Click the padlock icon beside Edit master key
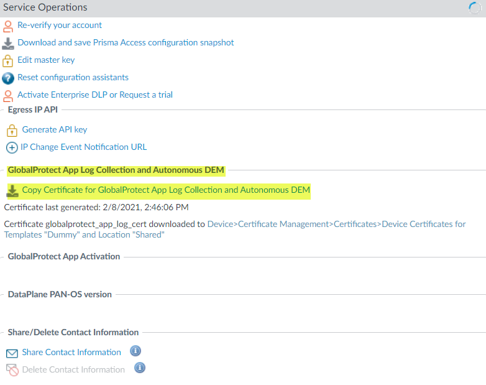Viewport: 486px width, 385px height. pos(8,61)
